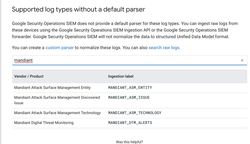Select the MANDIANT_DTM_ALERTS label text
This screenshot has height=144, width=250.
pos(130,123)
